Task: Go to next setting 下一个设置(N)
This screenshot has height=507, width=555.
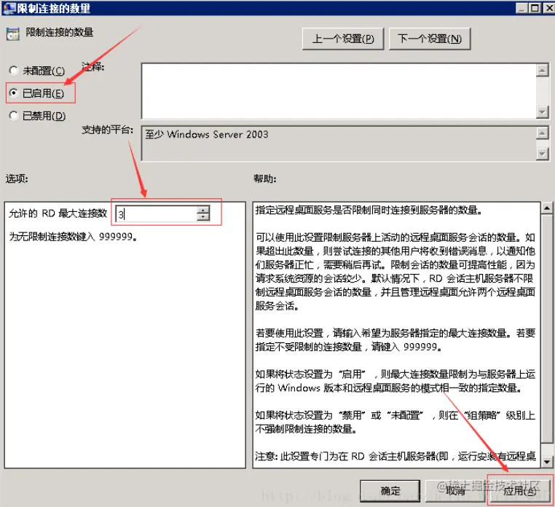Action: [x=429, y=39]
